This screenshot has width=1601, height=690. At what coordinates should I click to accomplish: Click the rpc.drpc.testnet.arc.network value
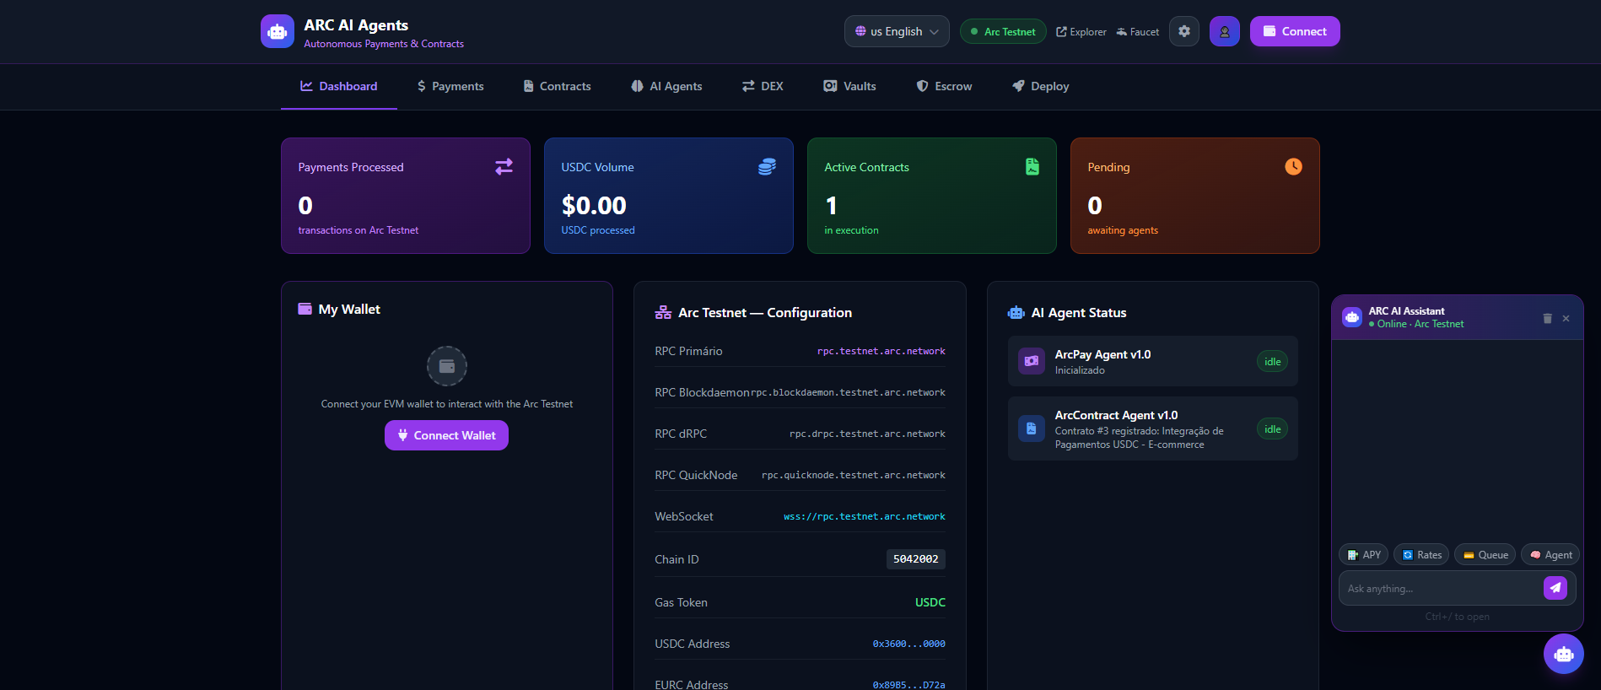[x=867, y=434]
